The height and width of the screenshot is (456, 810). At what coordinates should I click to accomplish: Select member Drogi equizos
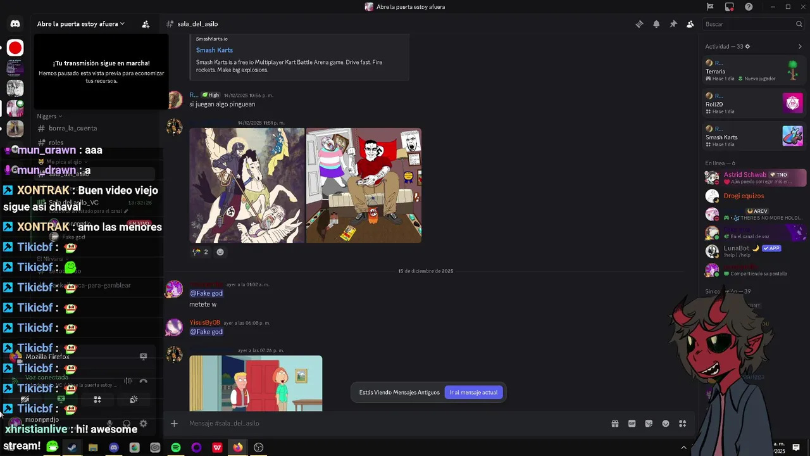pos(754,196)
